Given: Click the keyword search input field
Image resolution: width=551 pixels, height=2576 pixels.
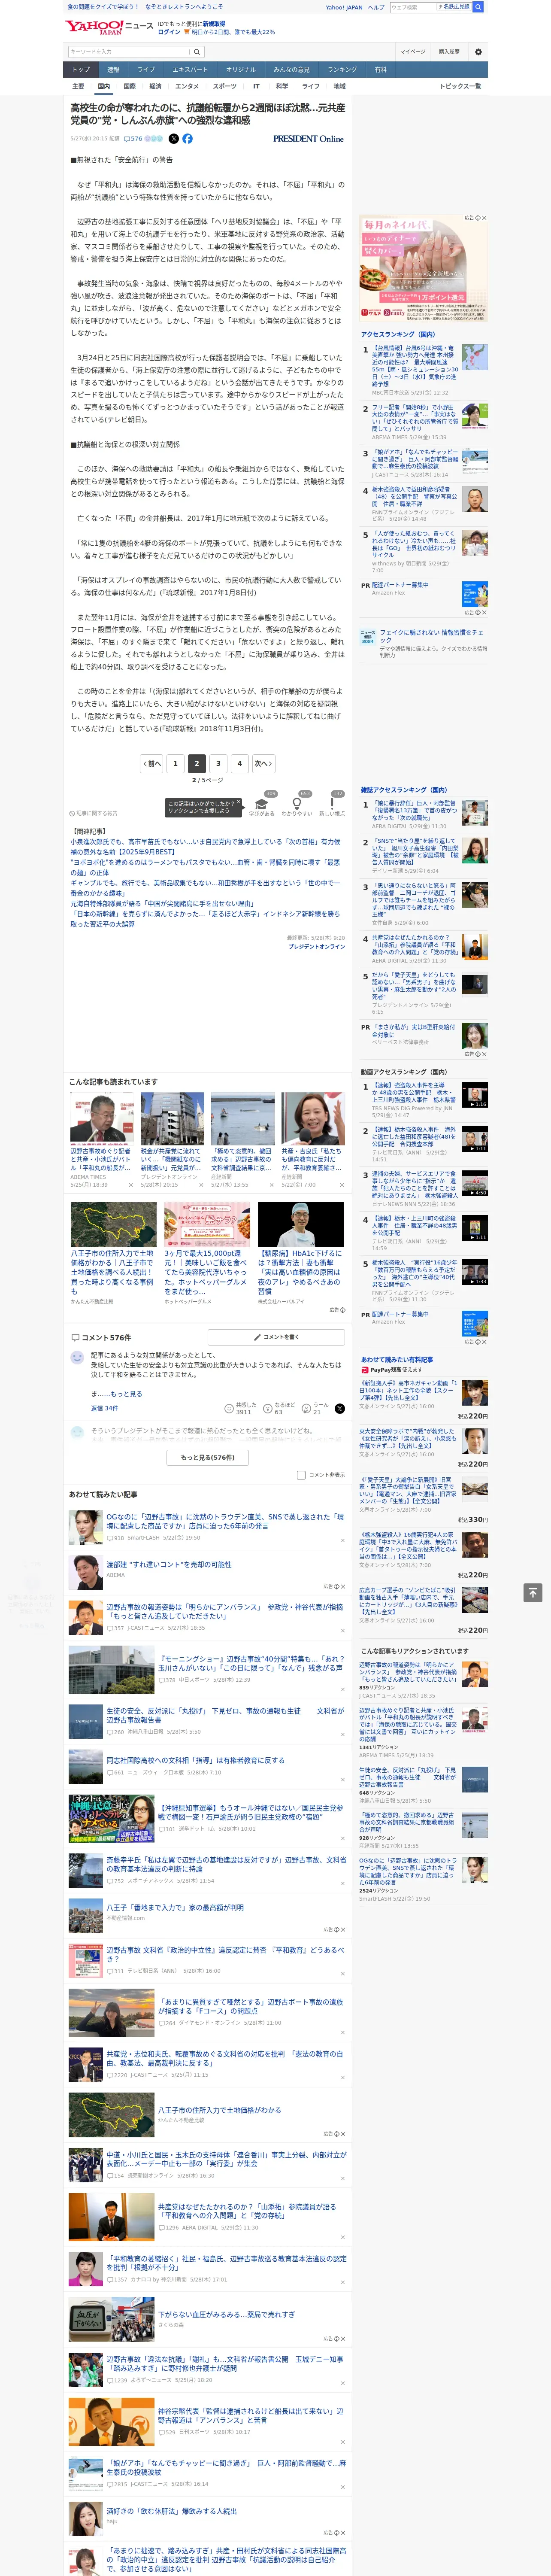Looking at the screenshot, I should pyautogui.click(x=129, y=51).
